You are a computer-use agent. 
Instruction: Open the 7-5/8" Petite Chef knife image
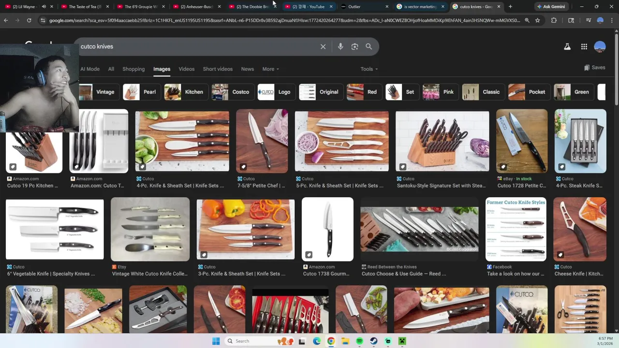coord(262,141)
